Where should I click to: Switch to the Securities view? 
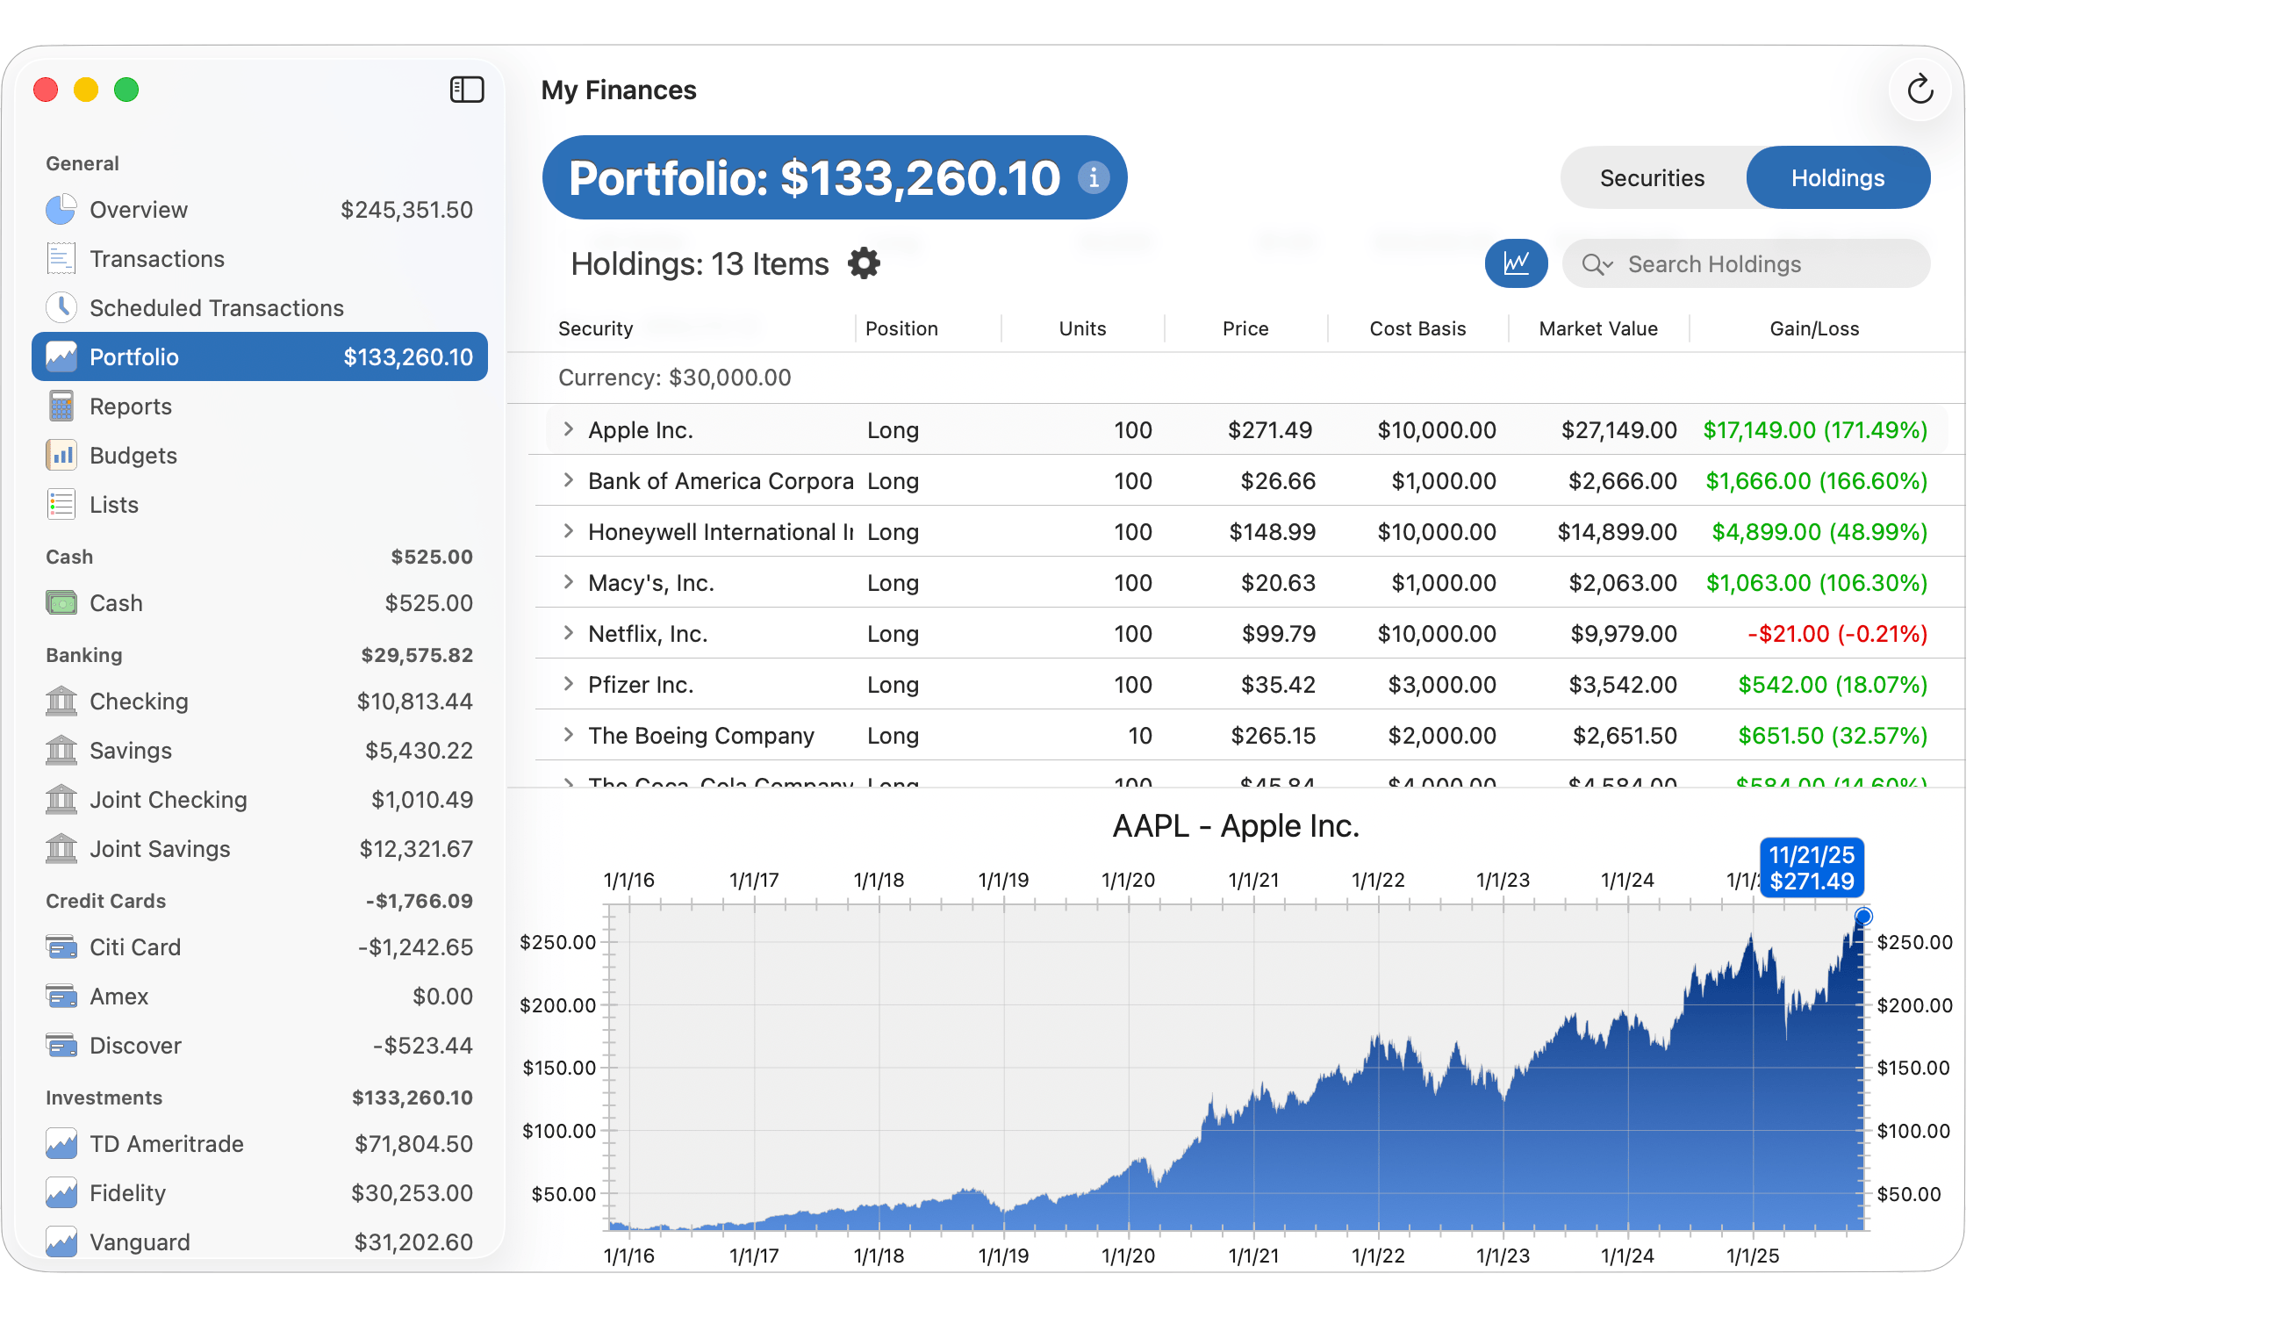pyautogui.click(x=1651, y=177)
